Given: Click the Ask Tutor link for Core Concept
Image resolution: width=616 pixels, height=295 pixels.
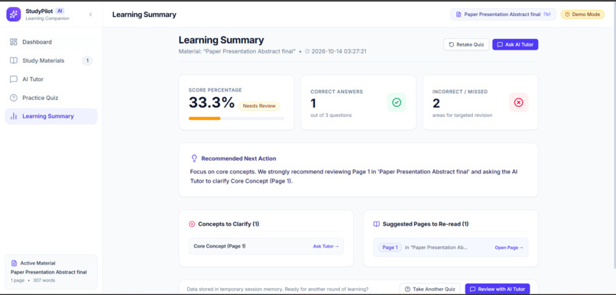Looking at the screenshot, I should [326, 246].
